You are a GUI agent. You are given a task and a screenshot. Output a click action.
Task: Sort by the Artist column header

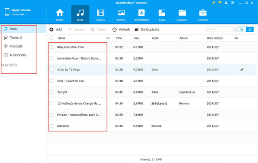pos(155,38)
